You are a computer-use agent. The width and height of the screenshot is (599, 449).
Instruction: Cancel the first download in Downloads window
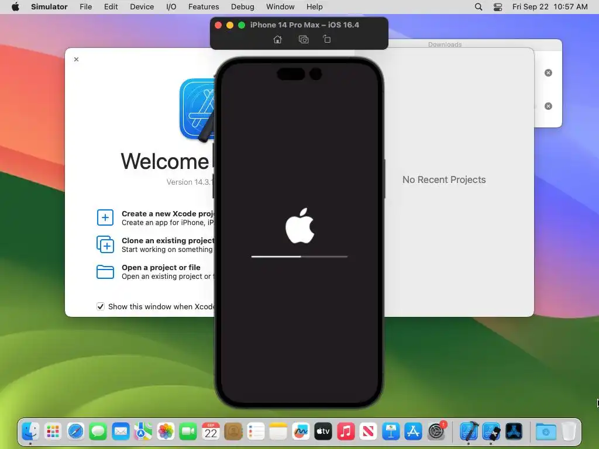click(548, 73)
